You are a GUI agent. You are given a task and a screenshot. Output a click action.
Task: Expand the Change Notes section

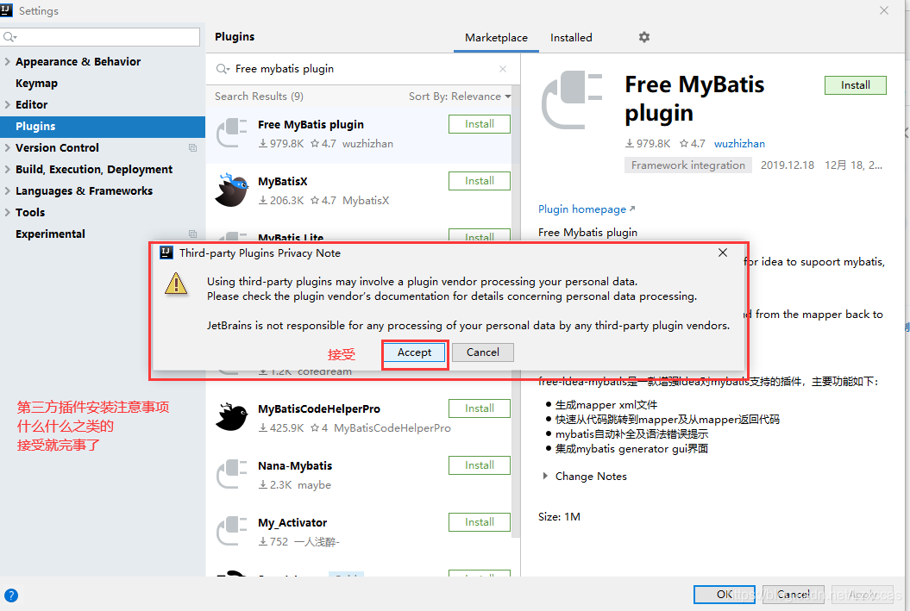pyautogui.click(x=545, y=476)
